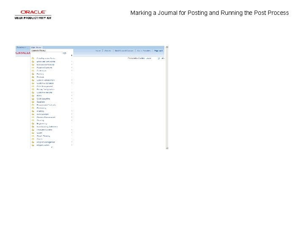
Task: Click the Production Control folder icon
Action: point(33,130)
